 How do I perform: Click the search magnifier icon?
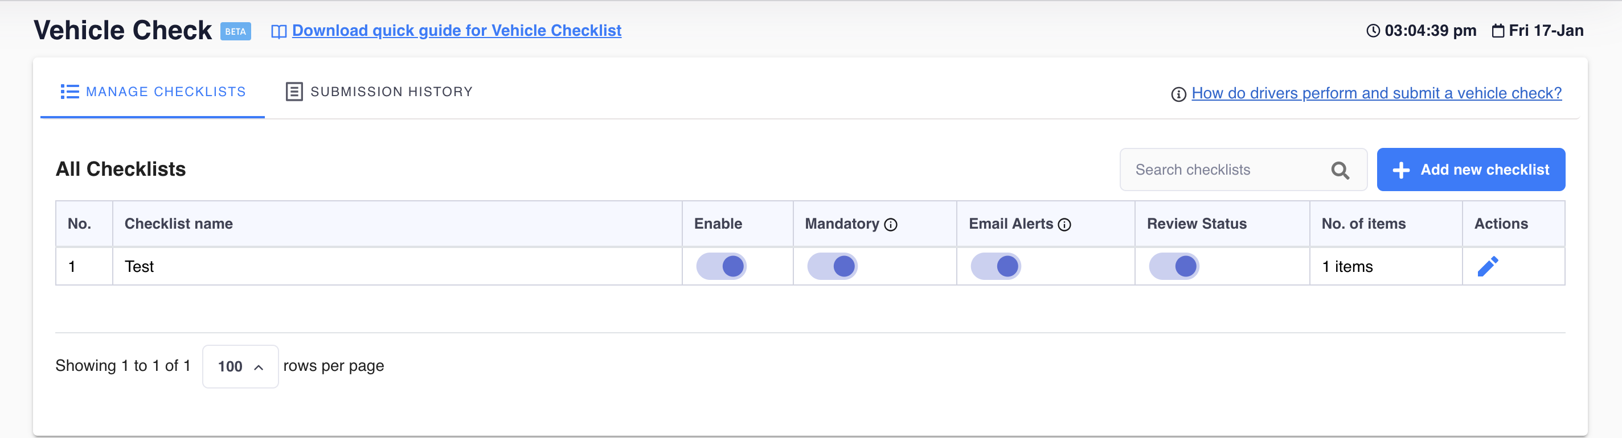pyautogui.click(x=1340, y=170)
